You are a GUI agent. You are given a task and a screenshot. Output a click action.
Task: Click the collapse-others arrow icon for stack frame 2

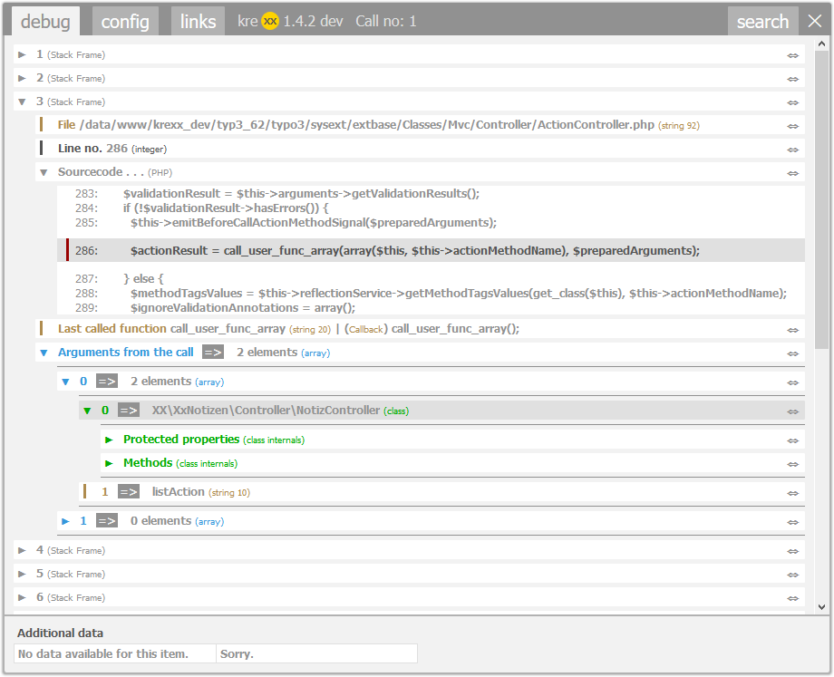pyautogui.click(x=793, y=79)
